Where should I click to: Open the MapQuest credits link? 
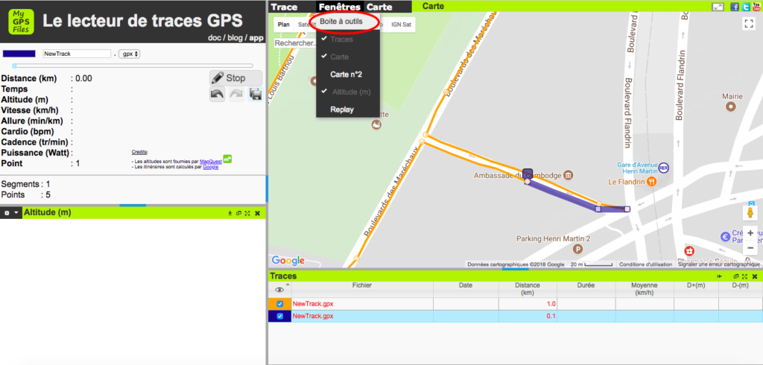210,161
